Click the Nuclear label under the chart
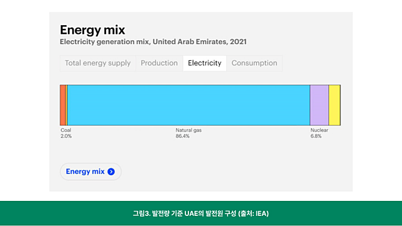 click(x=319, y=130)
